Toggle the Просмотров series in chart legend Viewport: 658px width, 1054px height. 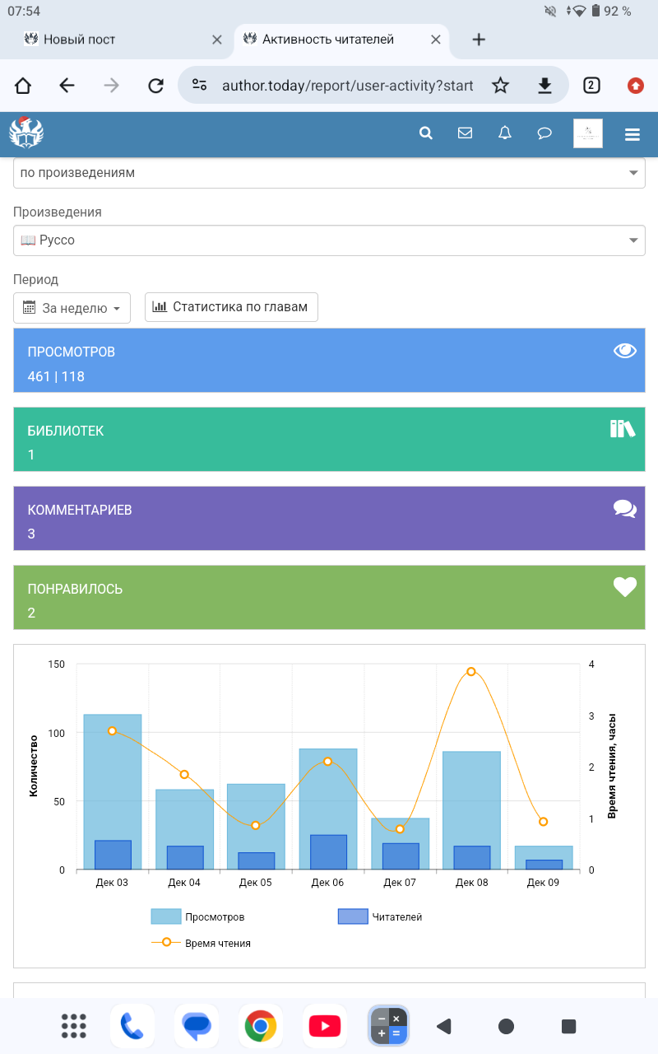[x=198, y=916]
